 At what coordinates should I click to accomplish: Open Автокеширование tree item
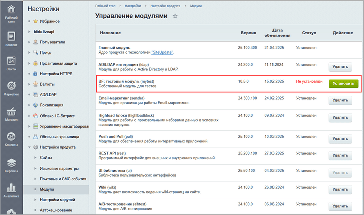(56, 210)
